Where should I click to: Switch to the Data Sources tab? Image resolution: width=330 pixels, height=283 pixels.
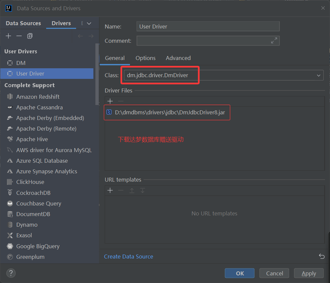click(23, 23)
